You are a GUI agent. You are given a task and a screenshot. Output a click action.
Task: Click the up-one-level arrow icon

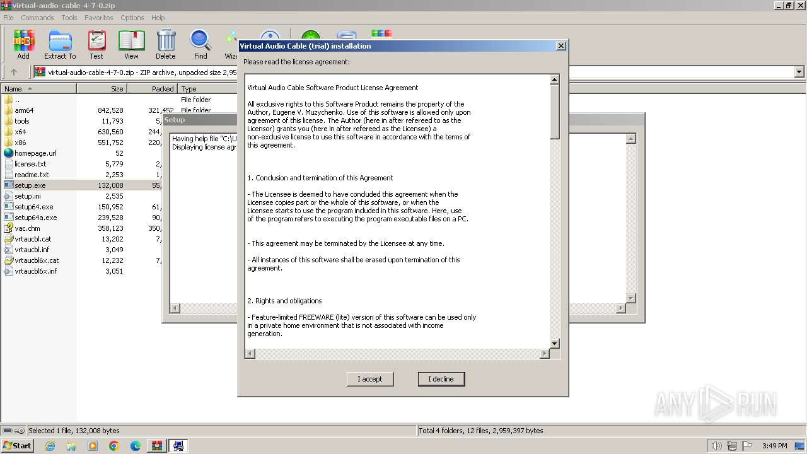coord(14,72)
